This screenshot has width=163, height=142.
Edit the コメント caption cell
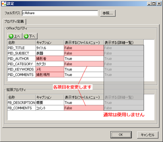(50, 108)
